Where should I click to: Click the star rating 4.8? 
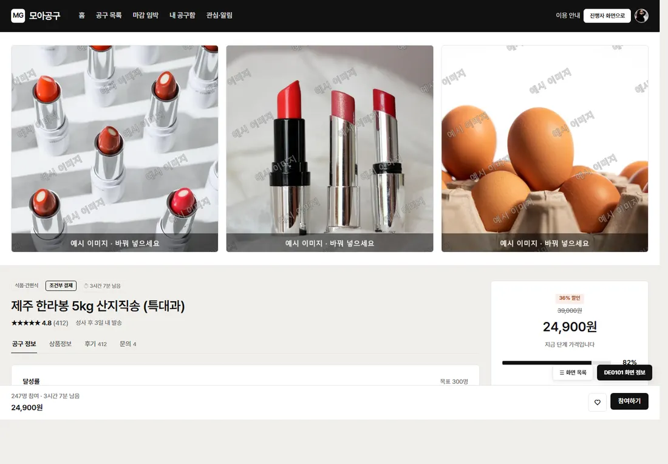pyautogui.click(x=39, y=323)
